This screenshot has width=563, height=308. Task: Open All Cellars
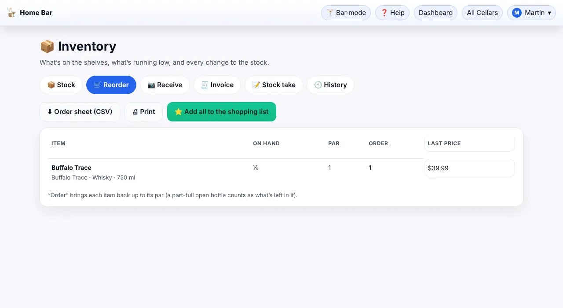[482, 13]
